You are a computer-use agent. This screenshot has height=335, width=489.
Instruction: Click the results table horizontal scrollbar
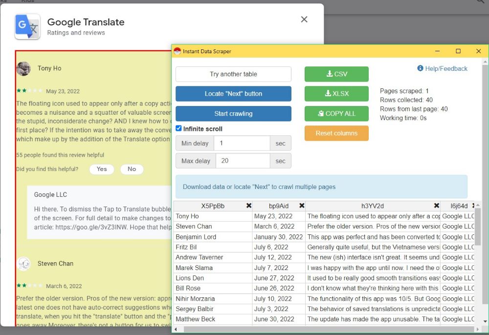coord(329,329)
